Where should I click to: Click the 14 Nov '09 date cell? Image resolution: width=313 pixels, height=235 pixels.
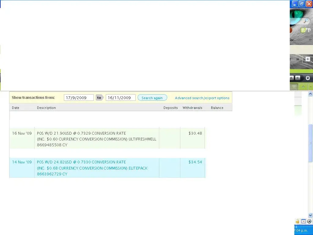(x=22, y=162)
